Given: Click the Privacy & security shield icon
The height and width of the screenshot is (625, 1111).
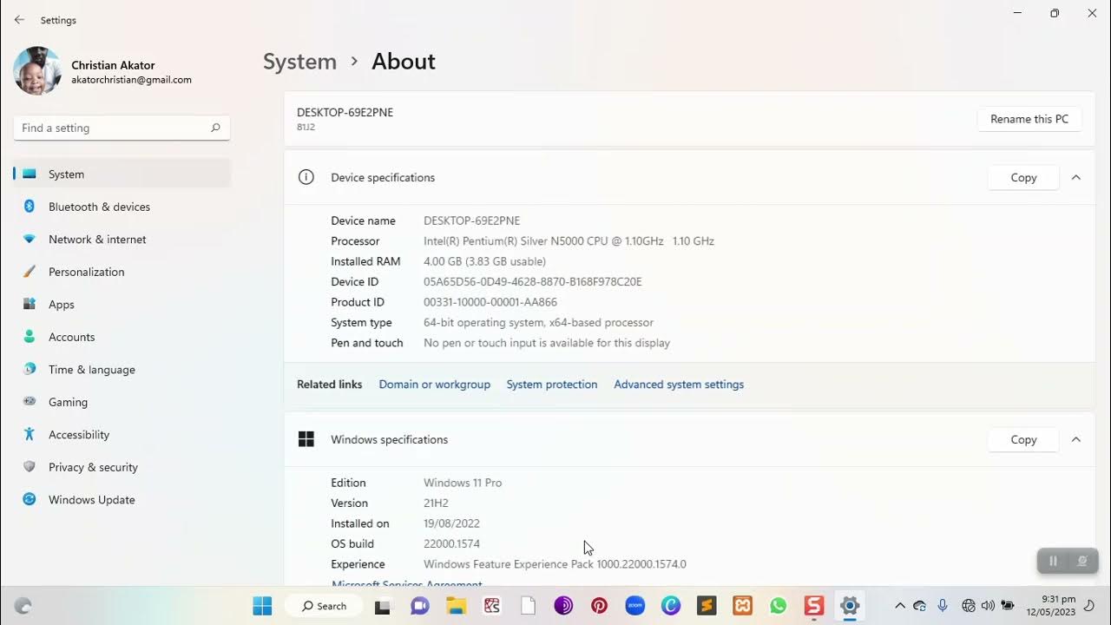Looking at the screenshot, I should click(x=30, y=467).
